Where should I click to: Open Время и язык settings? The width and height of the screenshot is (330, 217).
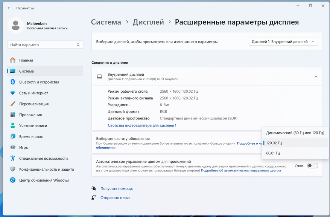45,136
